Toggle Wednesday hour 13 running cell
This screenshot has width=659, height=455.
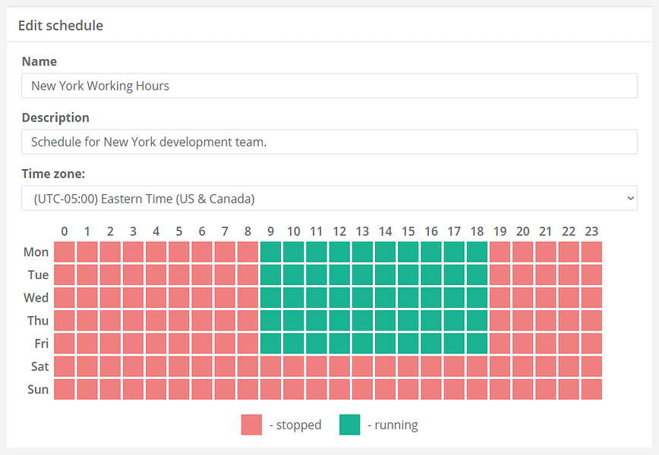(x=362, y=297)
